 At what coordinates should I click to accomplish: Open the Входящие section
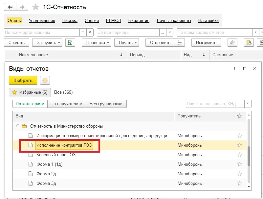click(x=139, y=20)
